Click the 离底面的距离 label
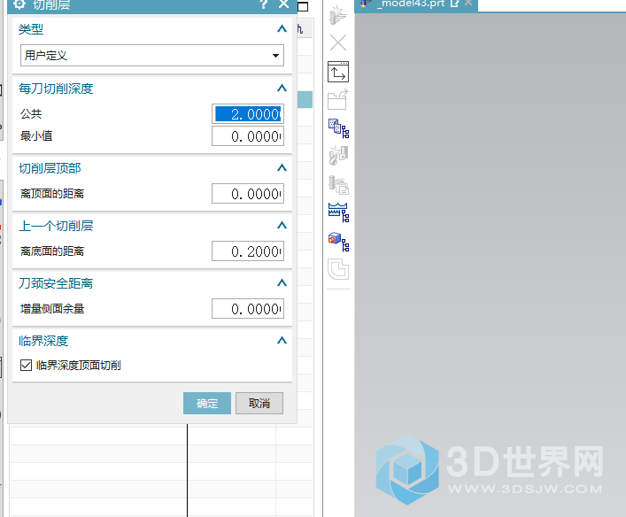 point(52,251)
